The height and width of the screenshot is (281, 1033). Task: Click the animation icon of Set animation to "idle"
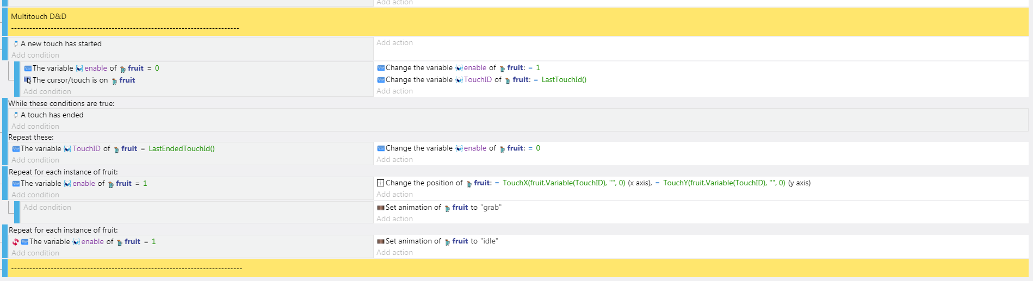click(381, 241)
